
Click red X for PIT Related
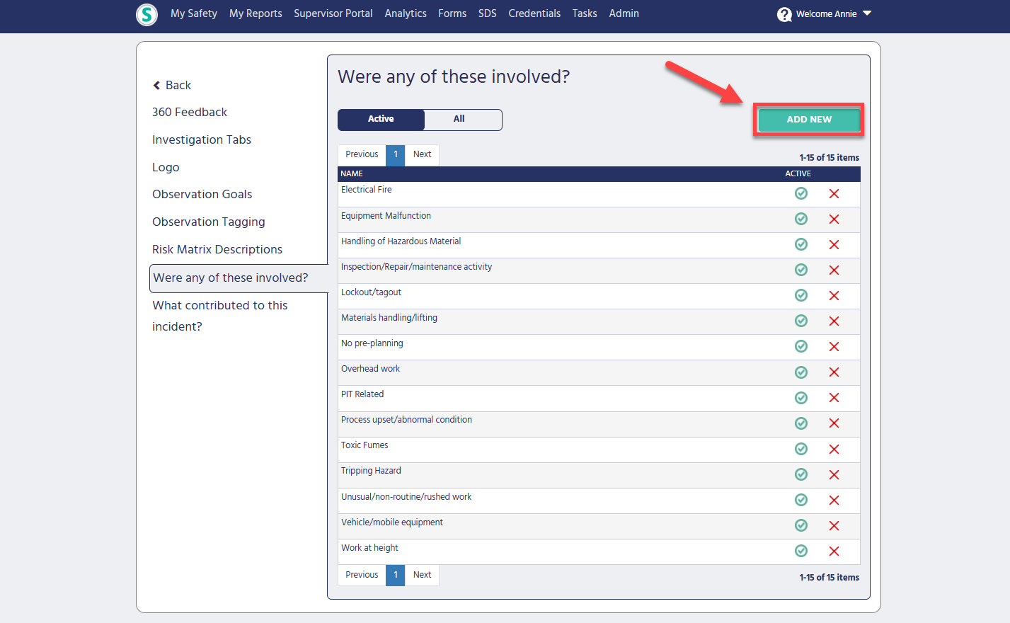[x=834, y=398]
